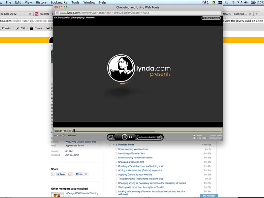Click the bookmark star in the address bar
Image resolution: width=264 pixels, height=198 pixels.
218,13
